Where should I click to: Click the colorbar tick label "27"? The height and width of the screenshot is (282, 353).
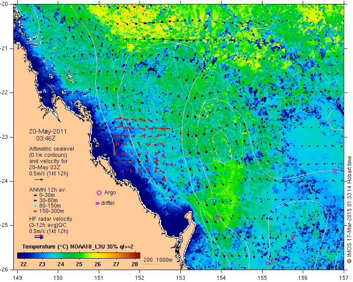click(x=116, y=264)
